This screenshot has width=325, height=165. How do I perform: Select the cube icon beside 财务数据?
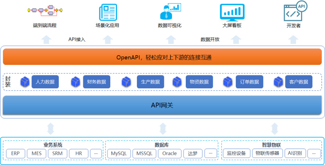tap(75, 82)
